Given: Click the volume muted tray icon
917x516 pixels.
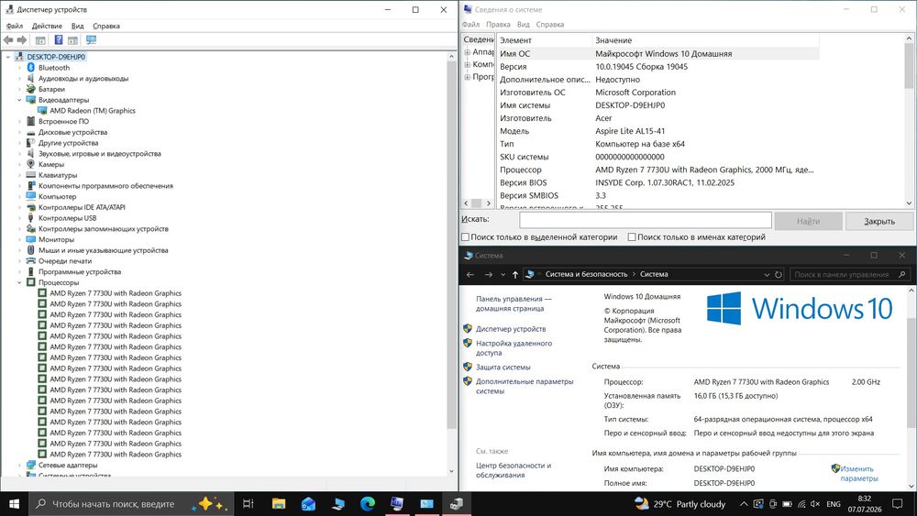Looking at the screenshot, I should click(x=815, y=504).
